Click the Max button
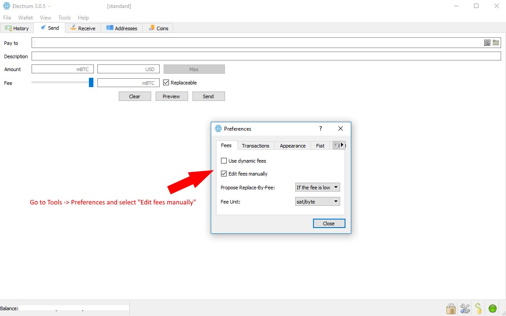The height and width of the screenshot is (316, 506). [x=194, y=69]
